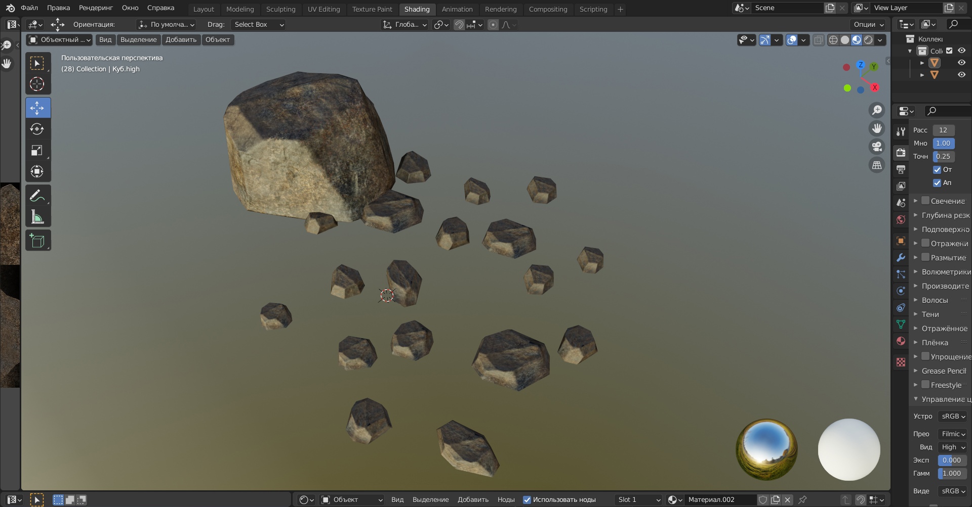The image size is (972, 507).
Task: Open the viewport shading options dropdown arrow
Action: click(880, 40)
